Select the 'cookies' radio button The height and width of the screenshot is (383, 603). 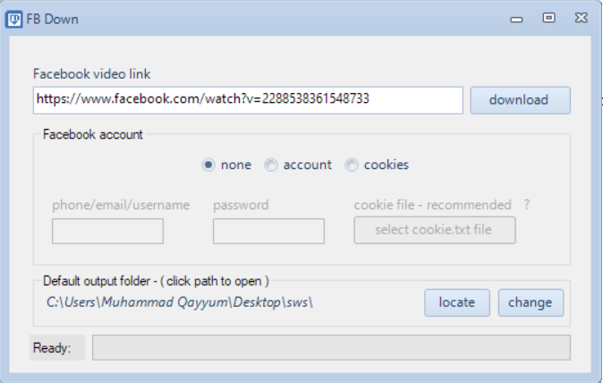coord(352,165)
